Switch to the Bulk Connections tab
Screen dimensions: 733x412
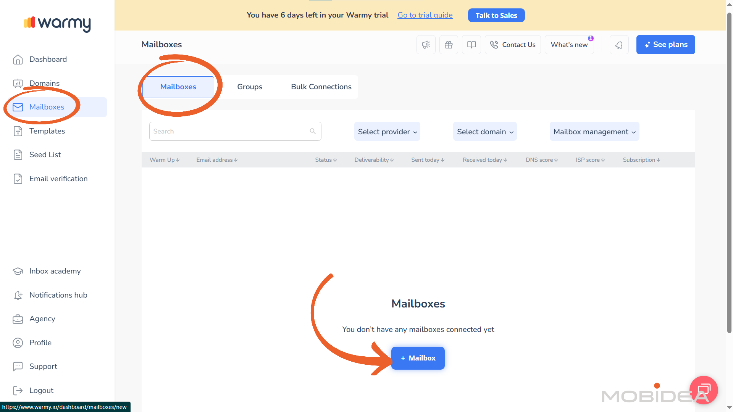321,87
